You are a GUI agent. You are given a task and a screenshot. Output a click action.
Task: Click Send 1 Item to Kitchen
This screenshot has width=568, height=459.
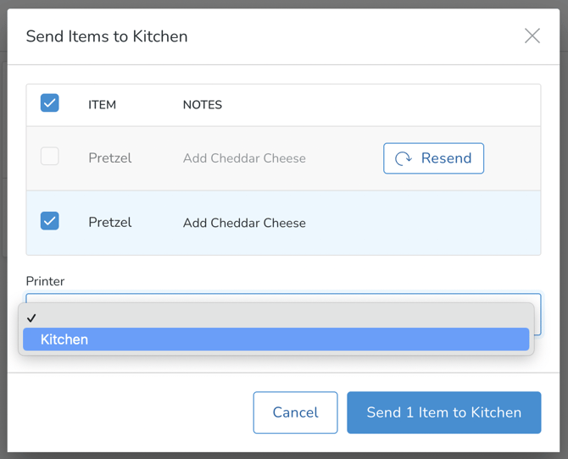coord(443,412)
